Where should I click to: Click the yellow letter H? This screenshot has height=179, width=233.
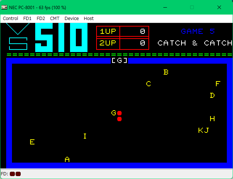click(x=212, y=119)
